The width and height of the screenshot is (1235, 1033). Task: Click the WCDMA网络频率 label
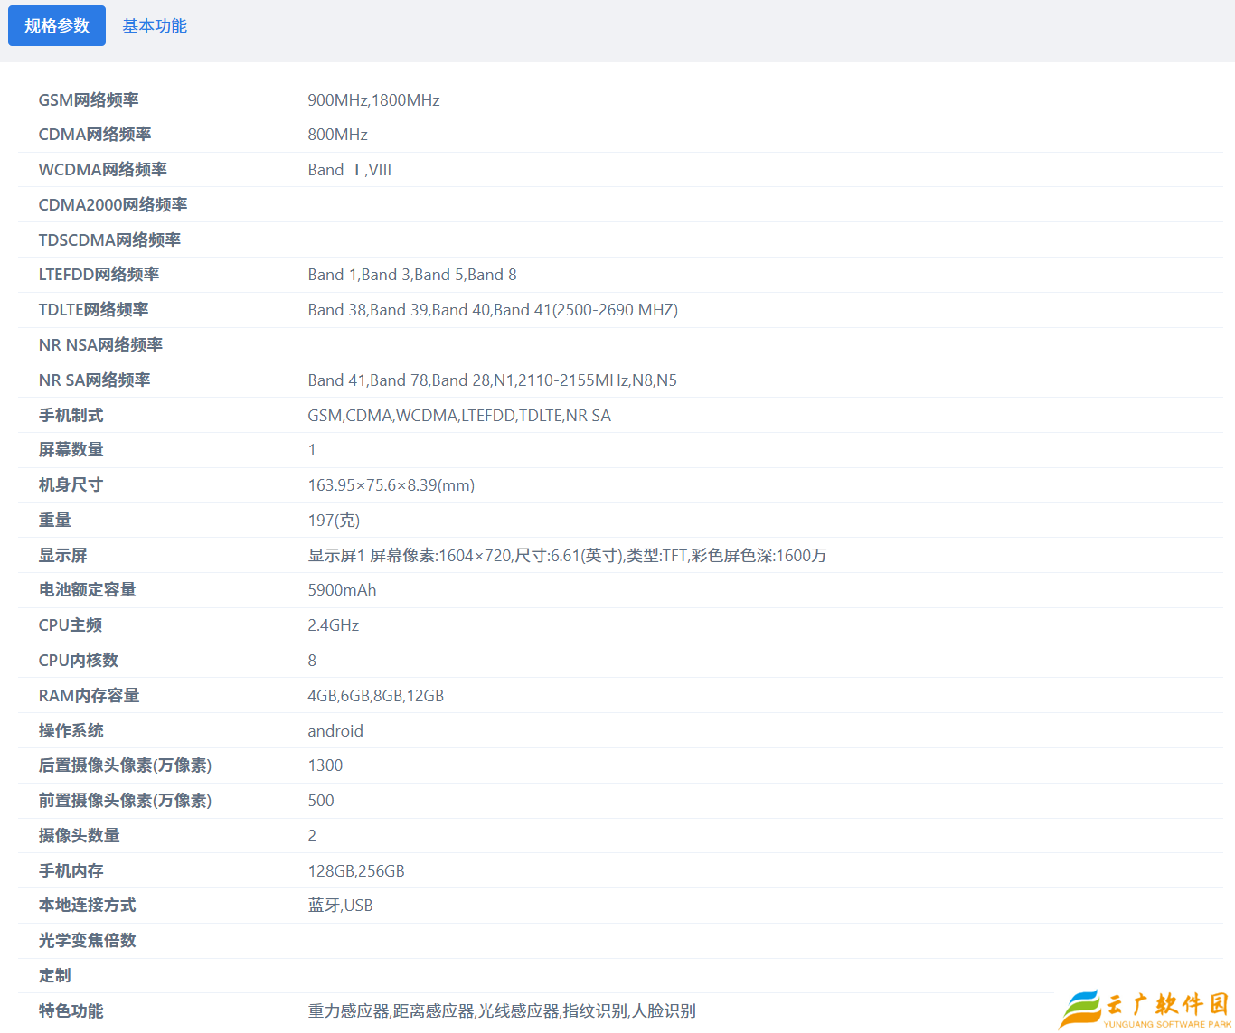(102, 170)
